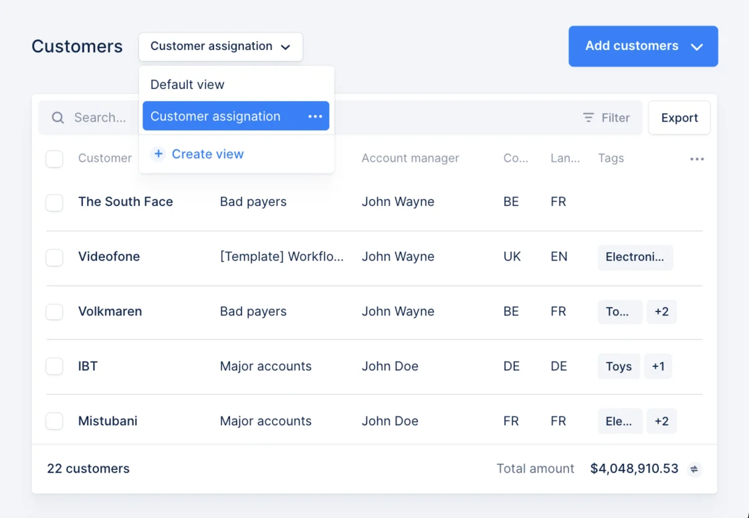Click the plus icon next to Create view
This screenshot has width=749, height=518.
click(158, 154)
